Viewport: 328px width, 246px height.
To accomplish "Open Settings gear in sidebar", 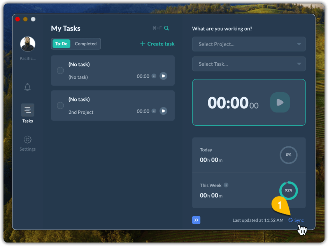I will coord(27,139).
